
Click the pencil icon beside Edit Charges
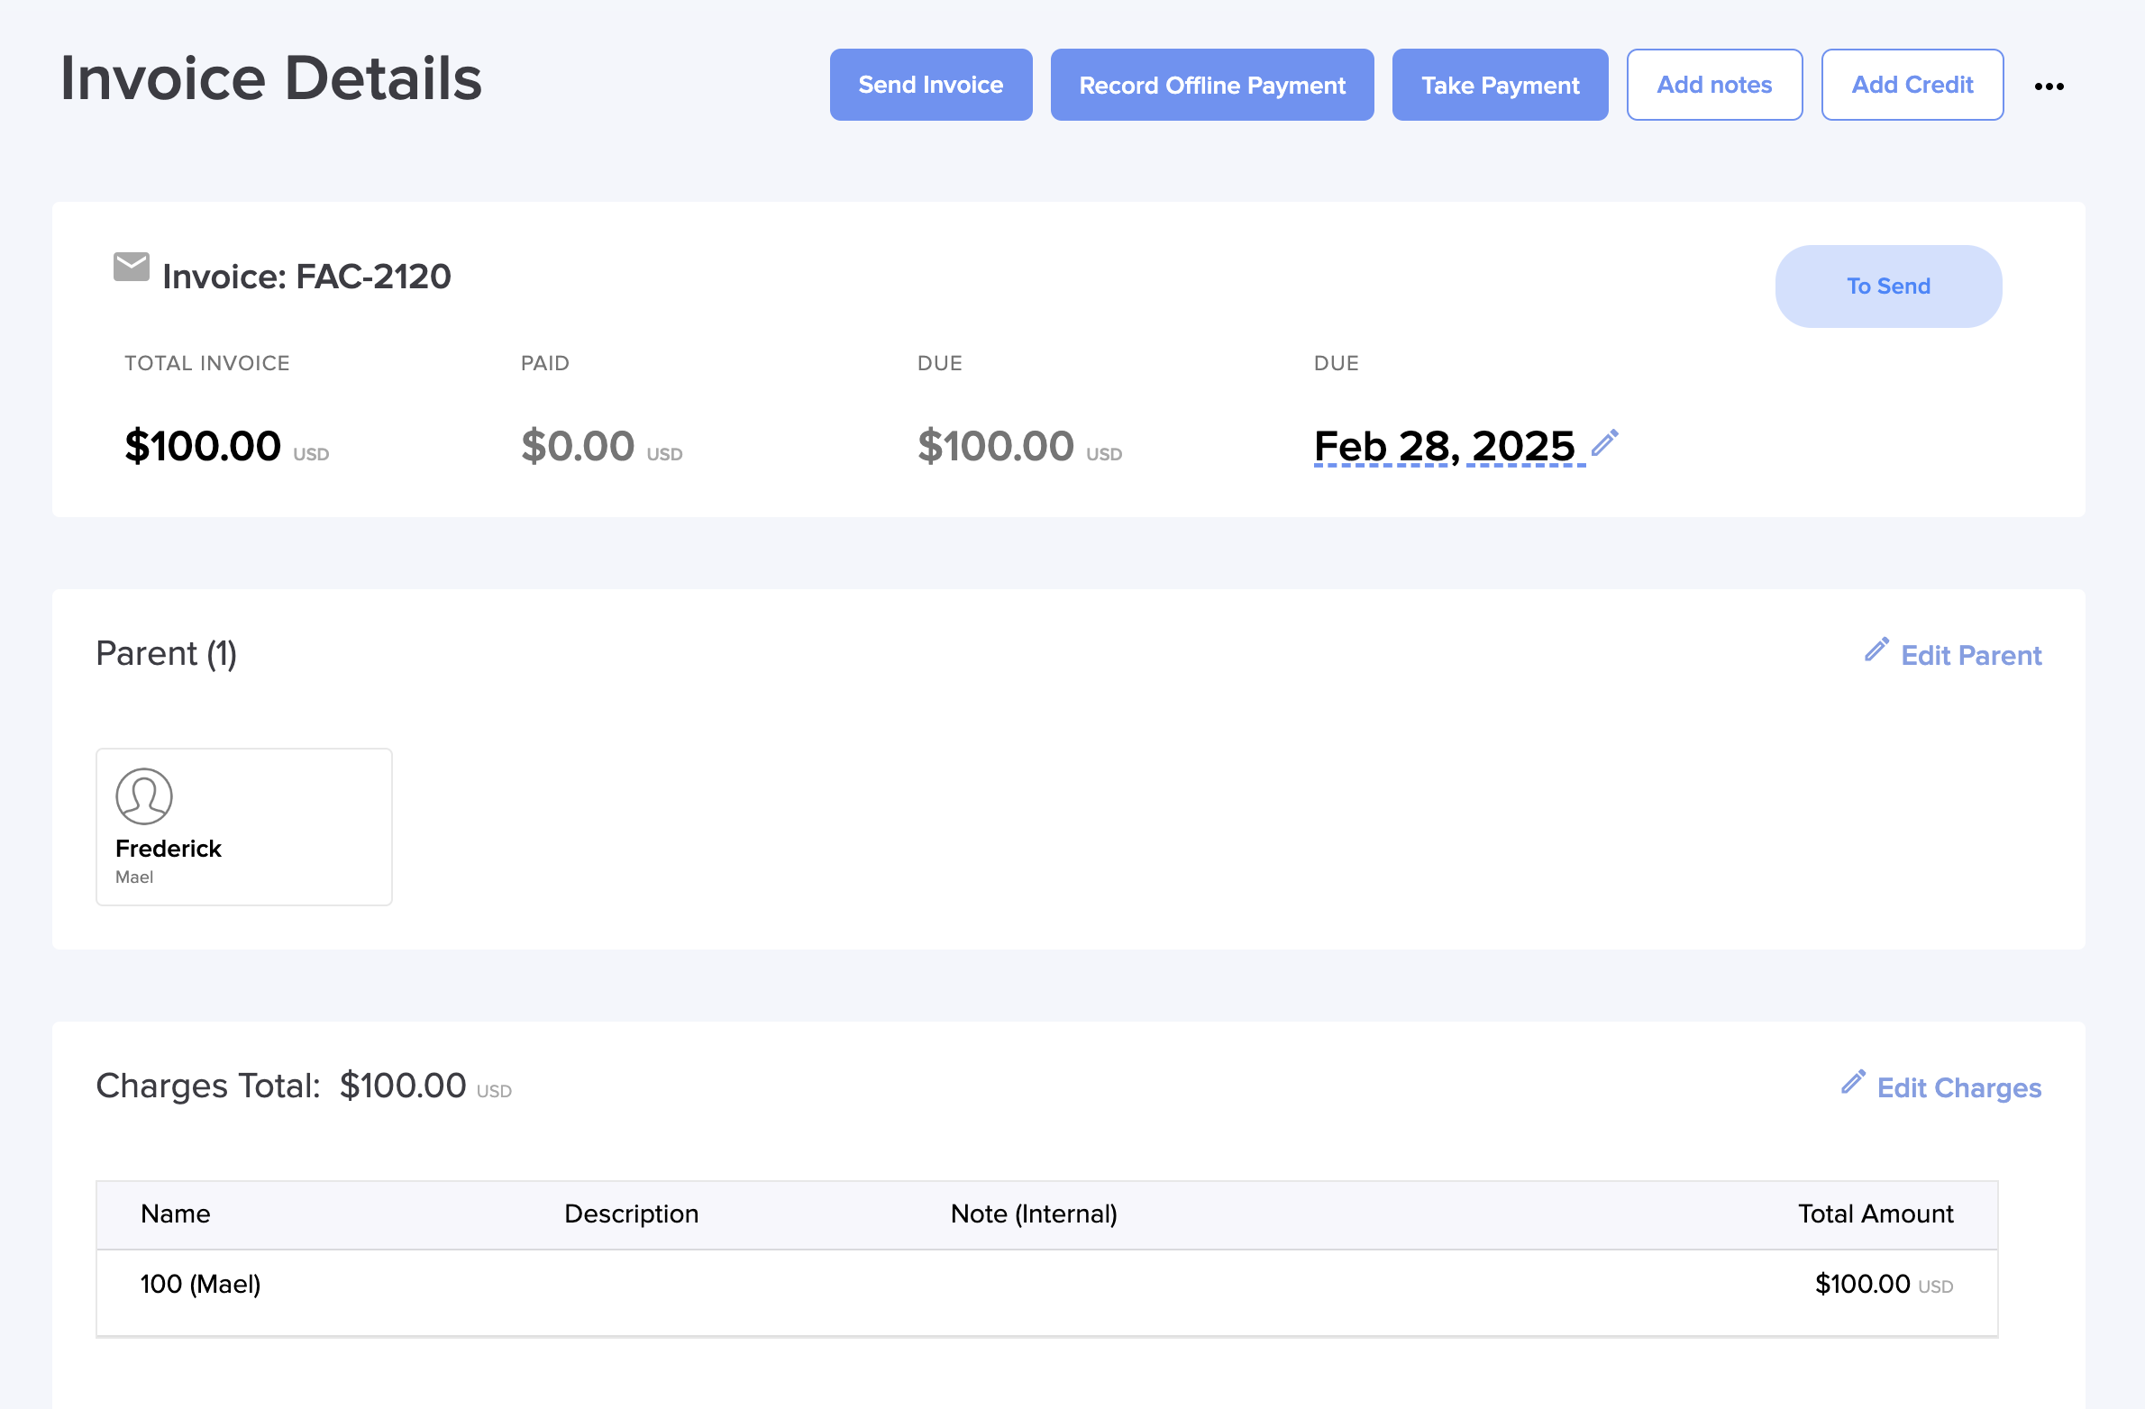tap(1853, 1082)
